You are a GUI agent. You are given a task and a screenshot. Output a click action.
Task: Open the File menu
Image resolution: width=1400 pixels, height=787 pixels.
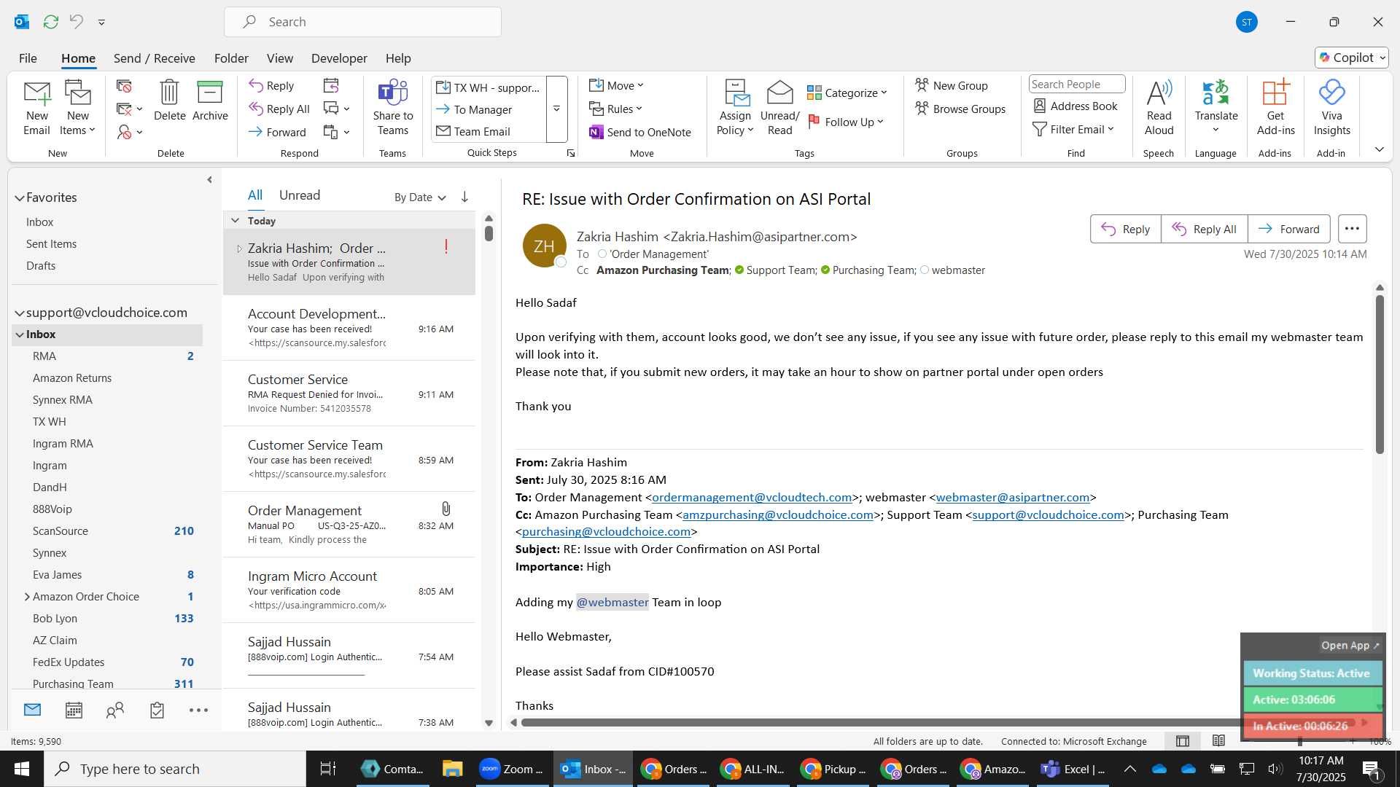coord(28,58)
